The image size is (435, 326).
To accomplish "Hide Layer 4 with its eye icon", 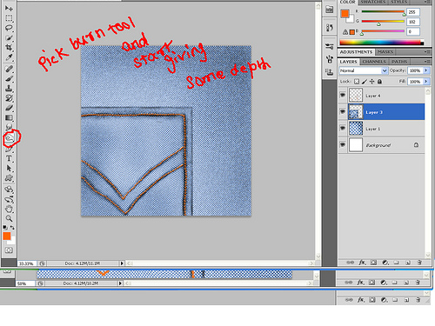I will pyautogui.click(x=343, y=95).
